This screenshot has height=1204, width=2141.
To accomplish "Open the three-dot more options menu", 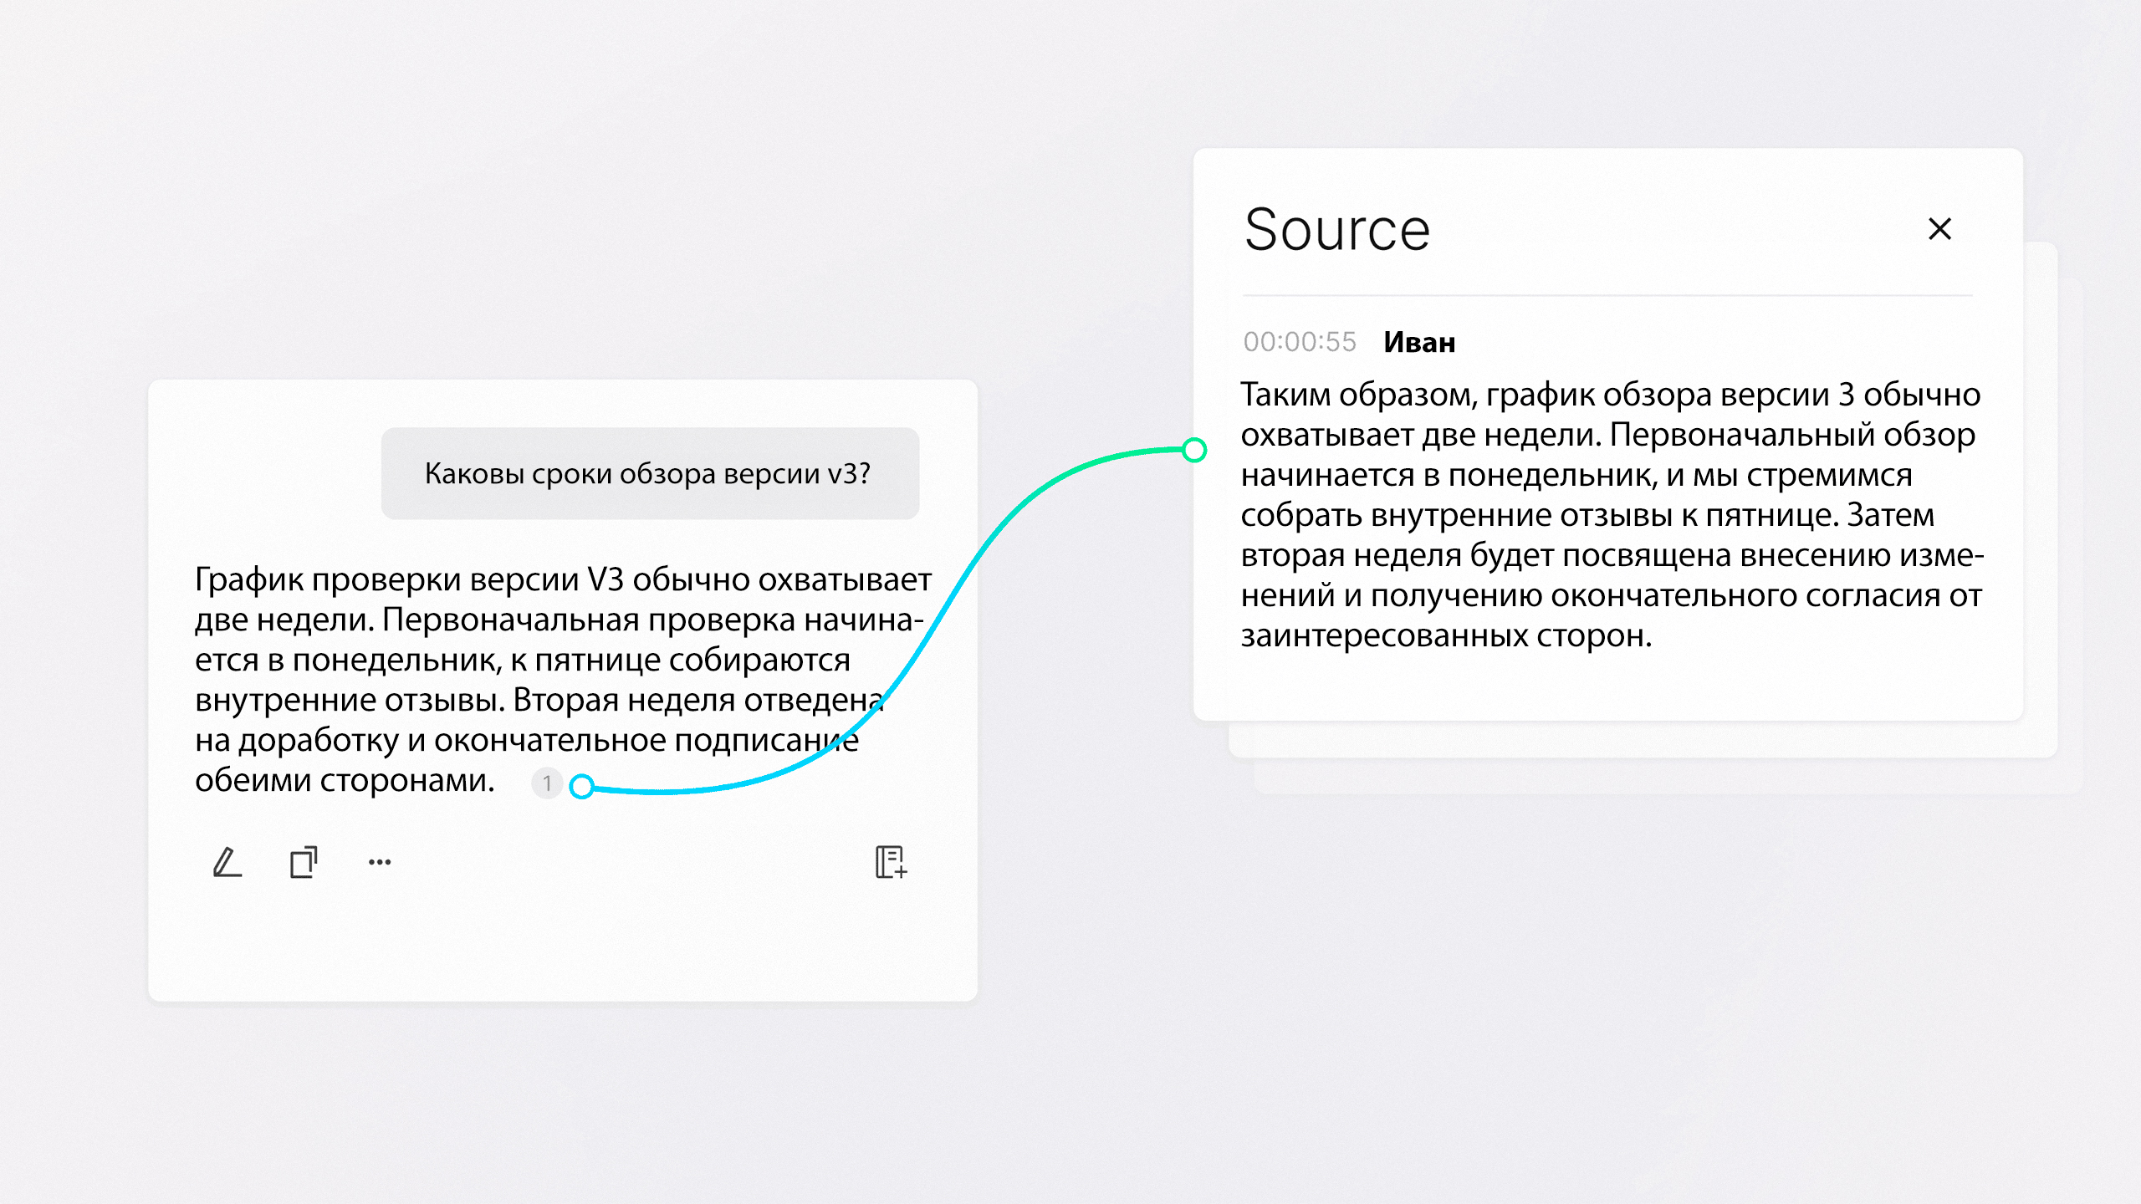I will coord(380,862).
